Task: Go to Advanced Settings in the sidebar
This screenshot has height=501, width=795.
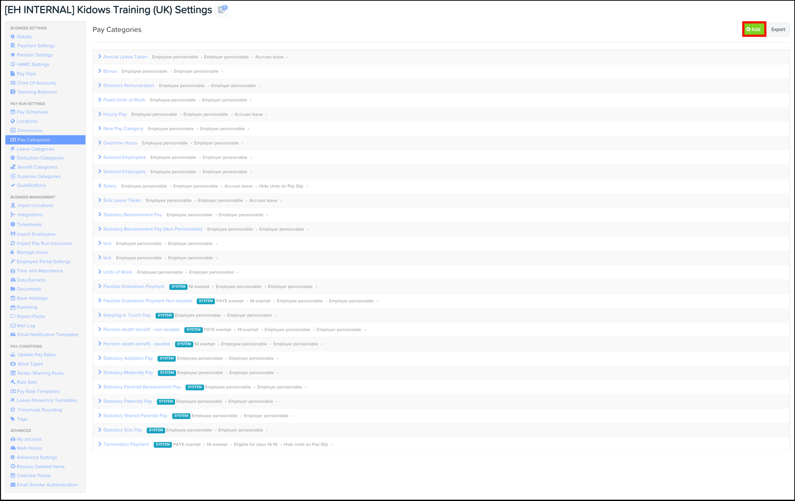Action: coord(37,457)
